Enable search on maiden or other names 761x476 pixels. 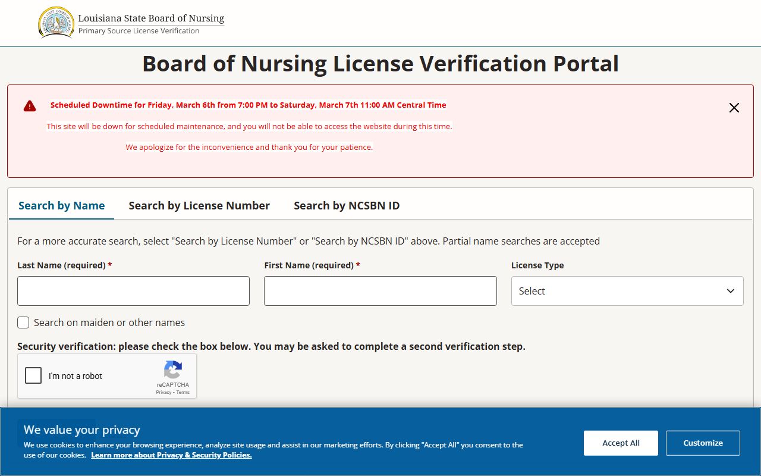tap(23, 322)
